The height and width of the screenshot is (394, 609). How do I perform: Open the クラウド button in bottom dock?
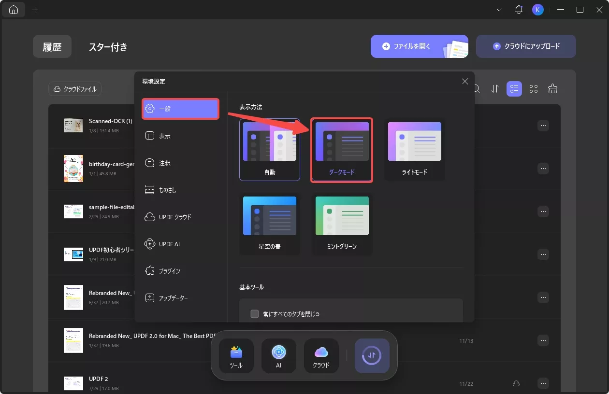[321, 356]
